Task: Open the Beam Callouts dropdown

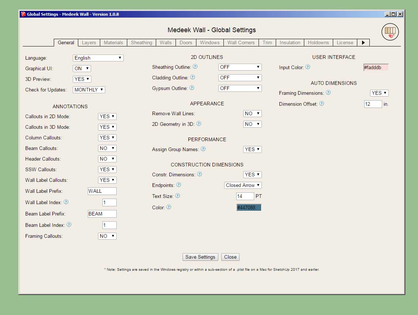Action: click(x=107, y=148)
